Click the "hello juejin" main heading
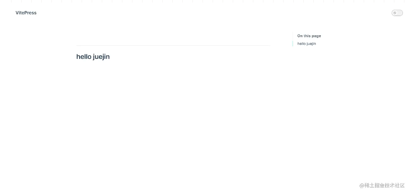 coord(93,57)
